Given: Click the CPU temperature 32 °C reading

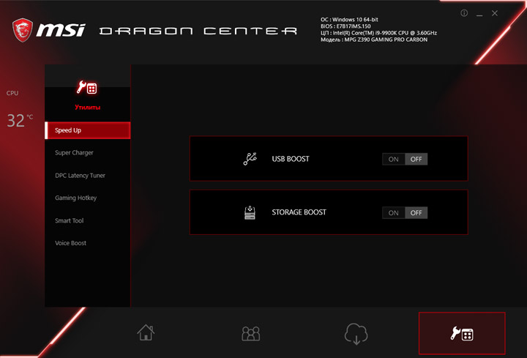Looking at the screenshot, I should (x=20, y=120).
